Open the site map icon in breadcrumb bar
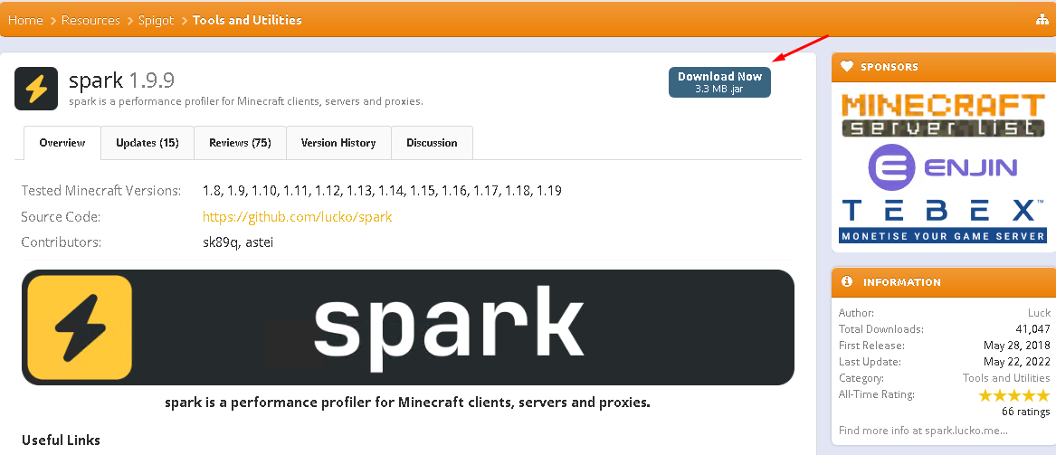Image resolution: width=1056 pixels, height=455 pixels. [x=1042, y=20]
